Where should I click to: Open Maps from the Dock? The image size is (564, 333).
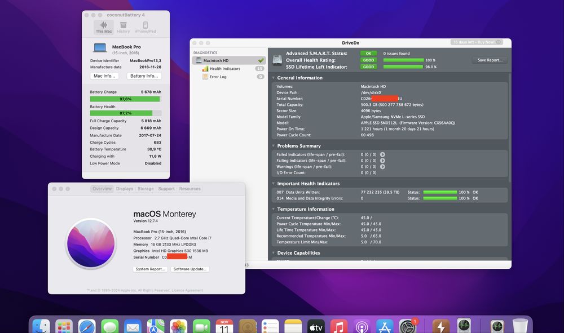[156, 326]
